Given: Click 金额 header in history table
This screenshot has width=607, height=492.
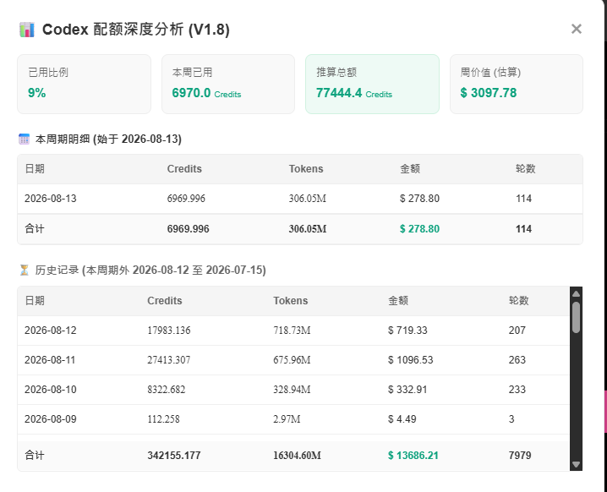Looking at the screenshot, I should coord(398,301).
